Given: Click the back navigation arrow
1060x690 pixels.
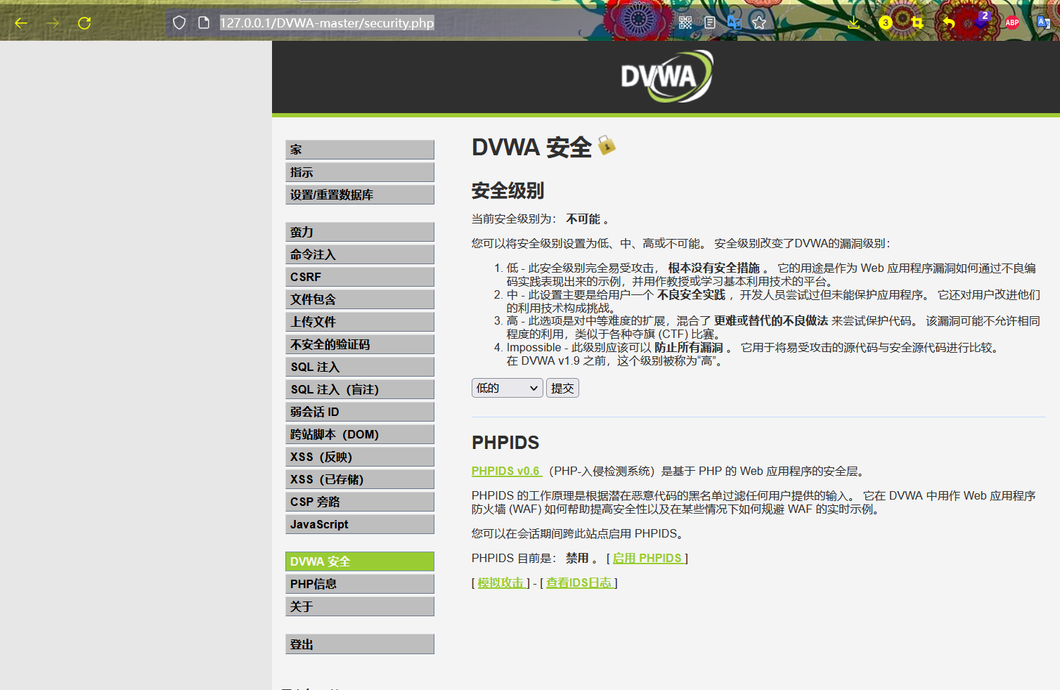Looking at the screenshot, I should pos(20,22).
